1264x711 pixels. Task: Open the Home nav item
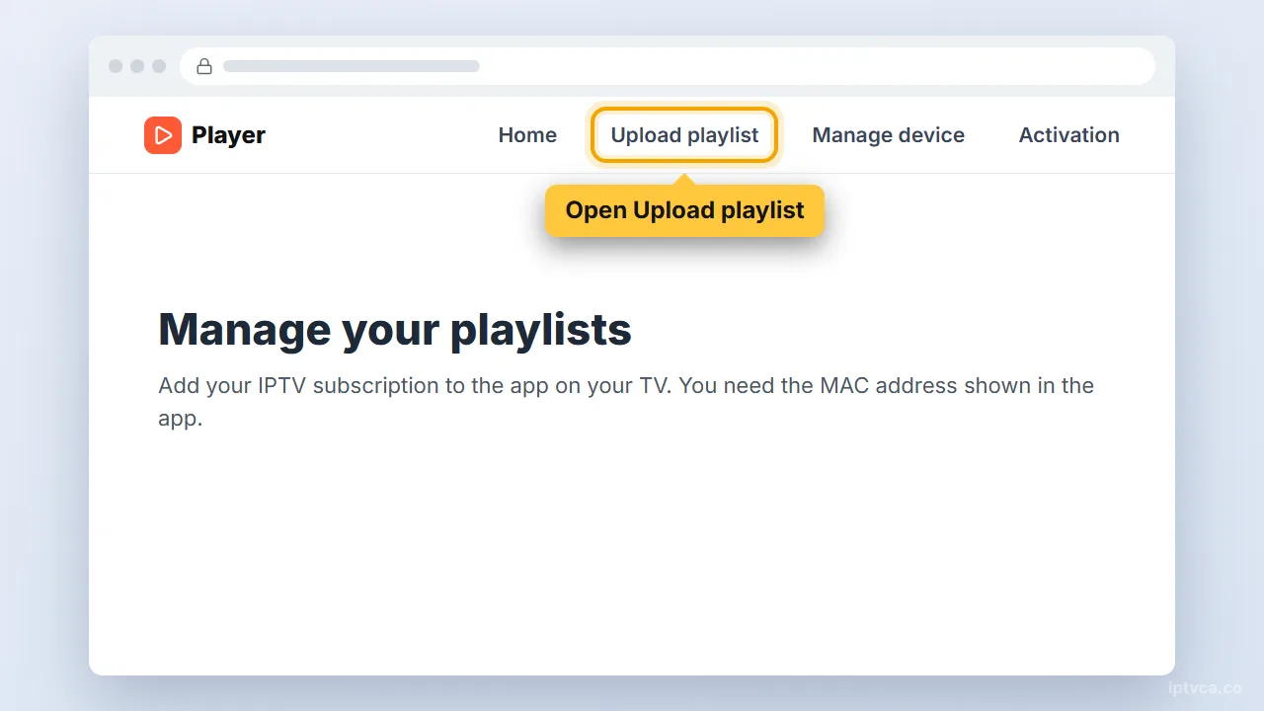pos(527,135)
